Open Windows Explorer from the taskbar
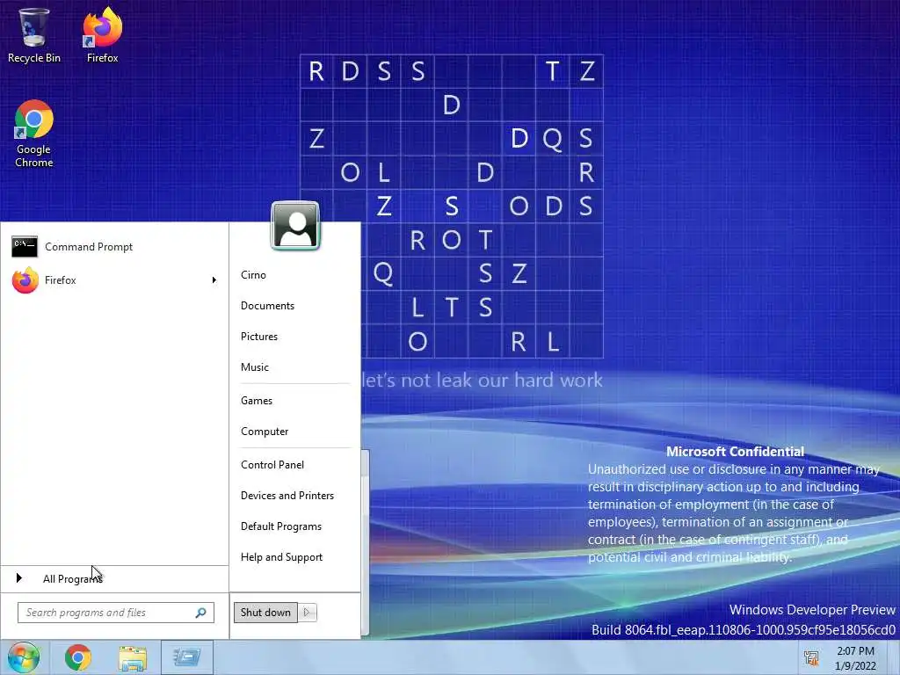900x675 pixels. tap(132, 658)
